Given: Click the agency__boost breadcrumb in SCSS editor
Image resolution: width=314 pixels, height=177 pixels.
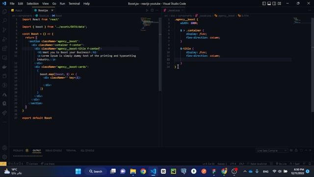Looking at the screenshot, I should point(225,15).
